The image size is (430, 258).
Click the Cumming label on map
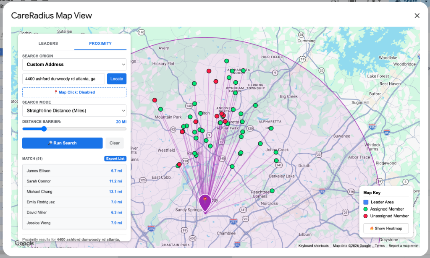click(x=306, y=41)
